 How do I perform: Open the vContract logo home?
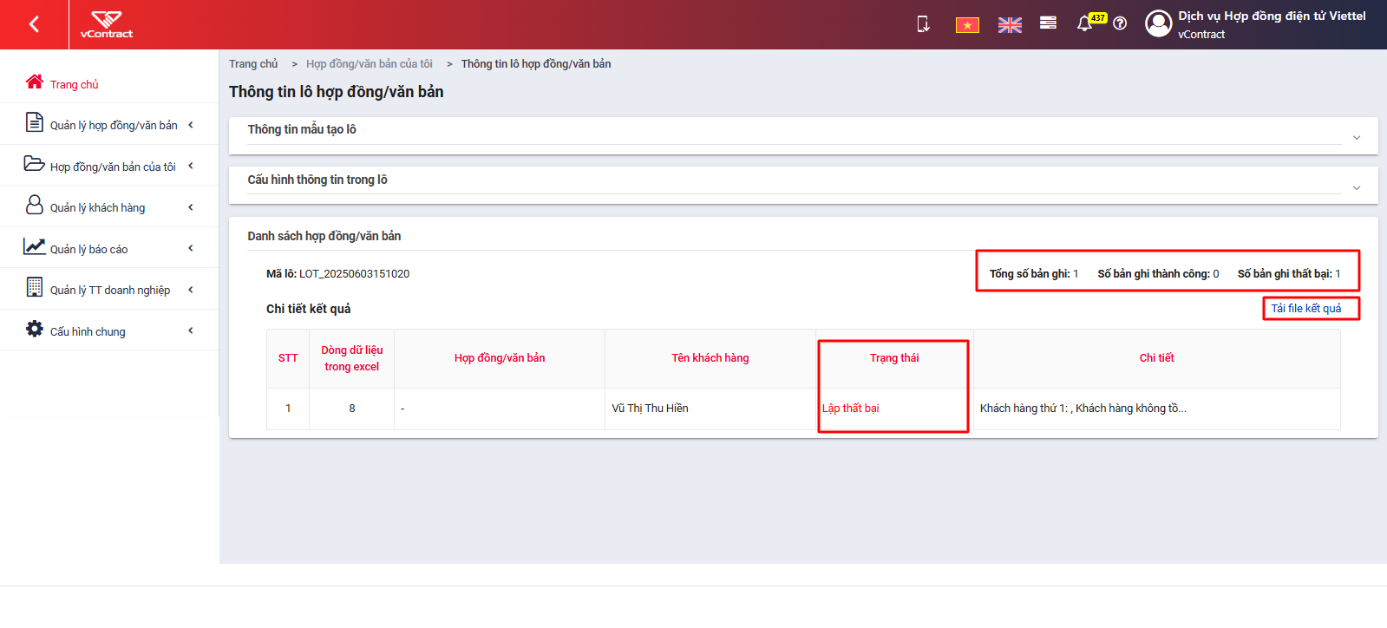click(107, 24)
